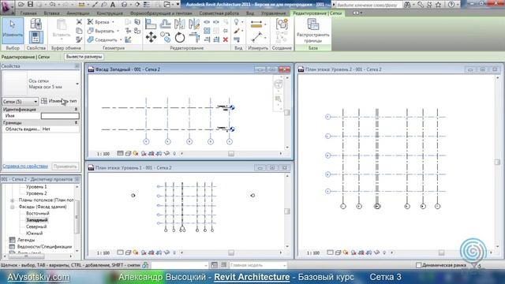The width and height of the screenshot is (505, 284).
Task: Click the 1:100 scale in Уровень 2 view
Action: [313, 252]
